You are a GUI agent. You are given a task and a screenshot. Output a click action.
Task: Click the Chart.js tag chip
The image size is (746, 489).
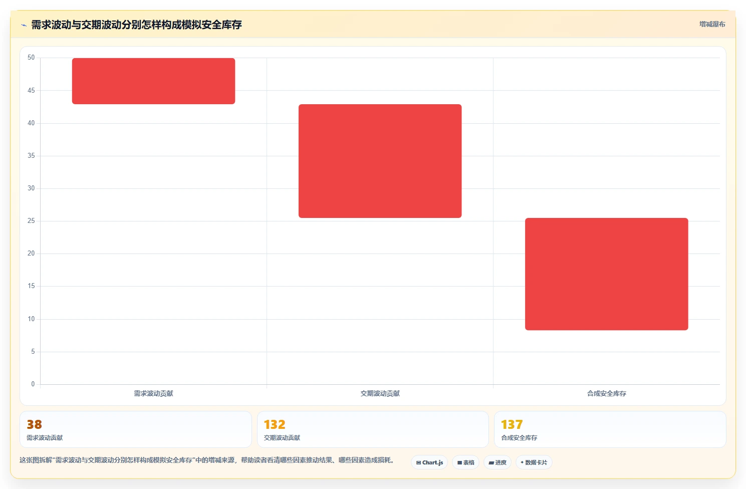[429, 462]
